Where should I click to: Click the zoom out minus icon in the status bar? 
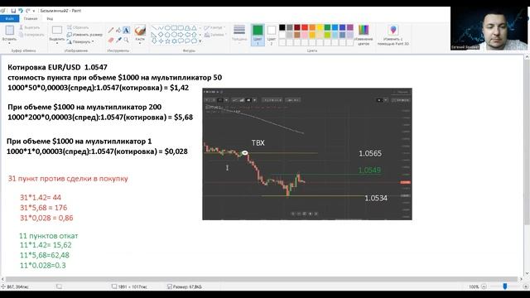point(484,286)
